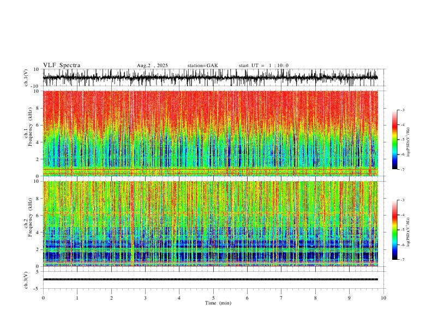Viewport: 432px width, 334px height.
Task: Click time axis tick label "6"
Action: (x=247, y=298)
